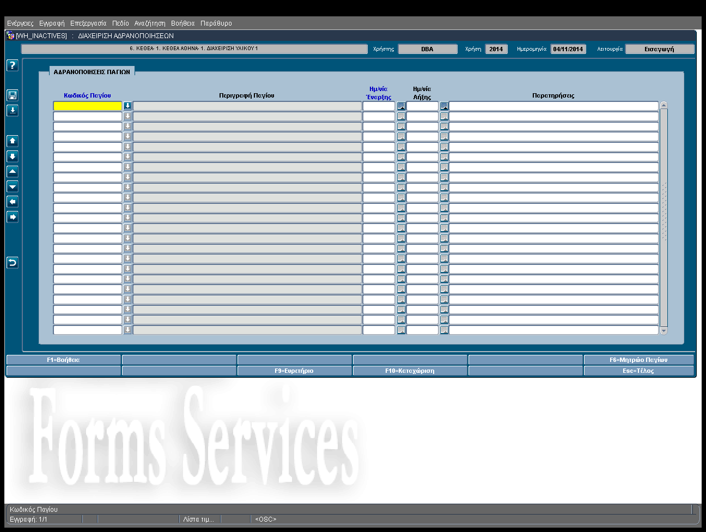Click status bar <OSC> indicator

(266, 519)
